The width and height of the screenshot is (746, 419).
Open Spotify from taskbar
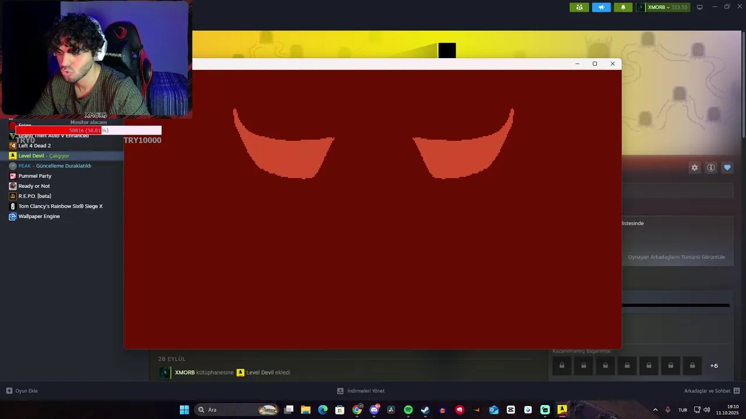click(x=408, y=410)
